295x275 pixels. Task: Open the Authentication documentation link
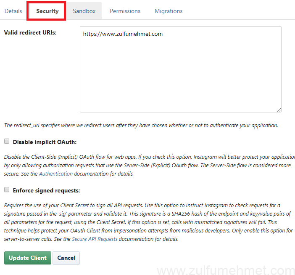[56, 174]
